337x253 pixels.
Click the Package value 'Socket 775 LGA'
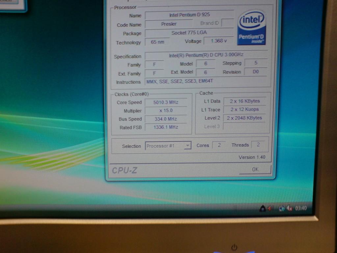189,33
